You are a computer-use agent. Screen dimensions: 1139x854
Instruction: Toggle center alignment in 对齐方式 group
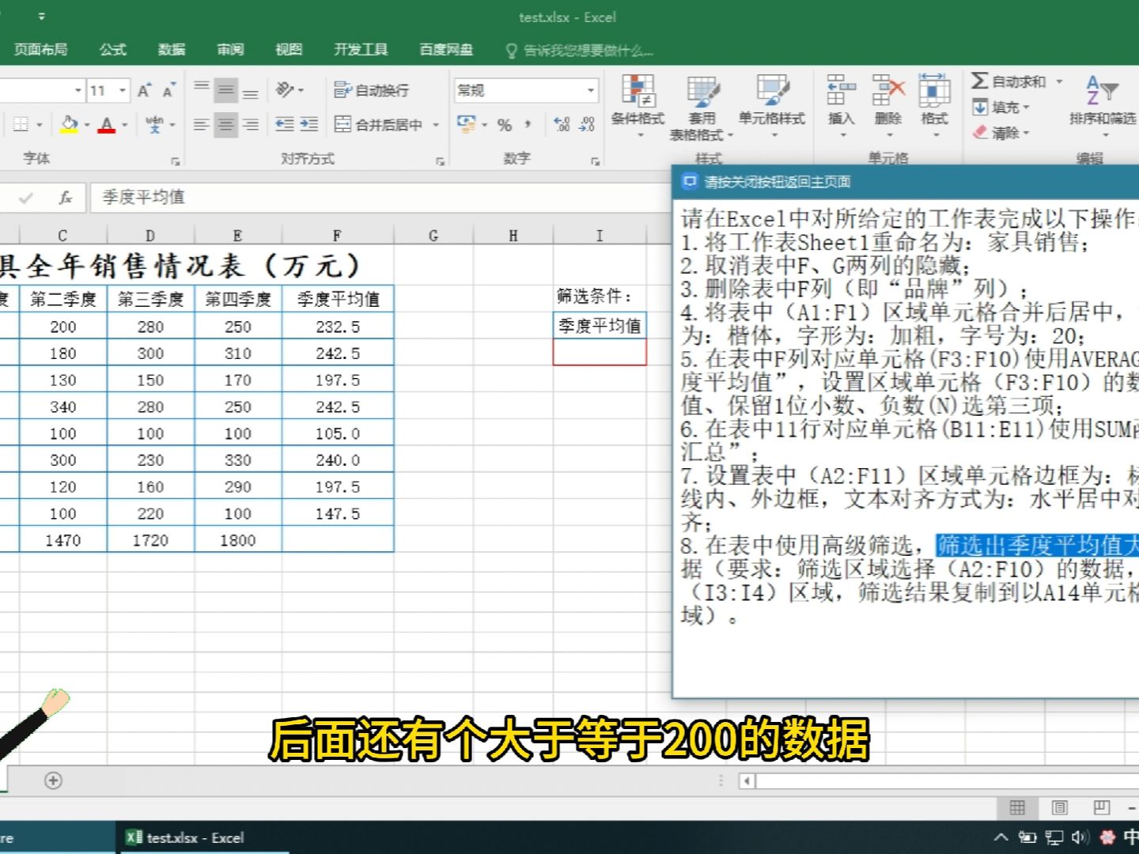(x=225, y=124)
